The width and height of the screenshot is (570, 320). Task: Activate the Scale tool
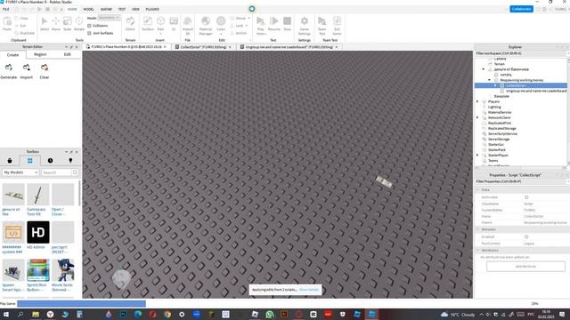(x=68, y=24)
